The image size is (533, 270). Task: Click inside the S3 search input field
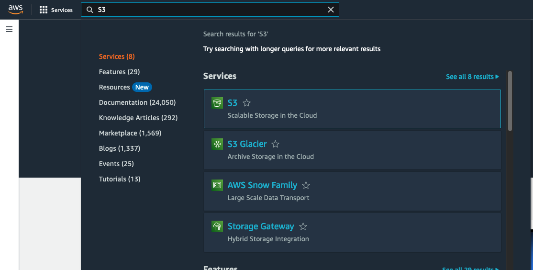[211, 10]
